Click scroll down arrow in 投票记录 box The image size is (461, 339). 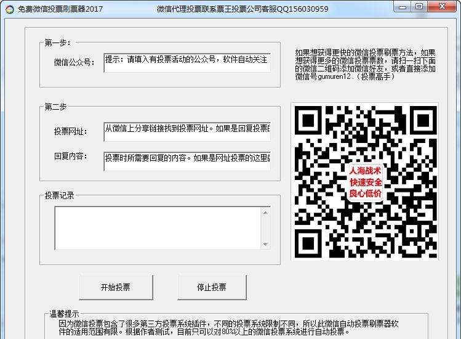[265, 244]
